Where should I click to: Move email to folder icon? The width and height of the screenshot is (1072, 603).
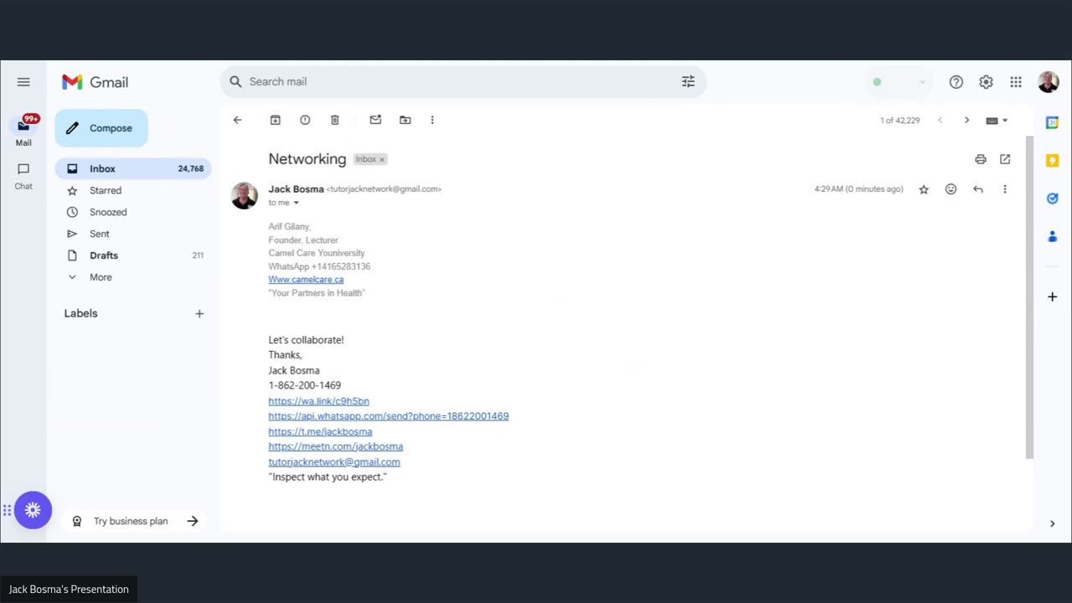click(x=405, y=120)
